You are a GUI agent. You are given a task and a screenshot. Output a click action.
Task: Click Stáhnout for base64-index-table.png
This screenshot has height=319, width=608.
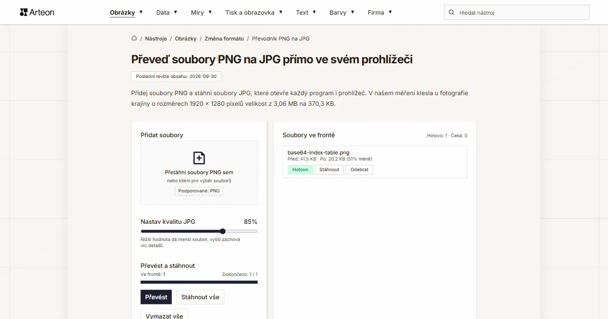pos(329,170)
